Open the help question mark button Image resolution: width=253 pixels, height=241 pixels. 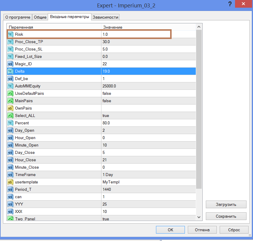(x=230, y=4)
